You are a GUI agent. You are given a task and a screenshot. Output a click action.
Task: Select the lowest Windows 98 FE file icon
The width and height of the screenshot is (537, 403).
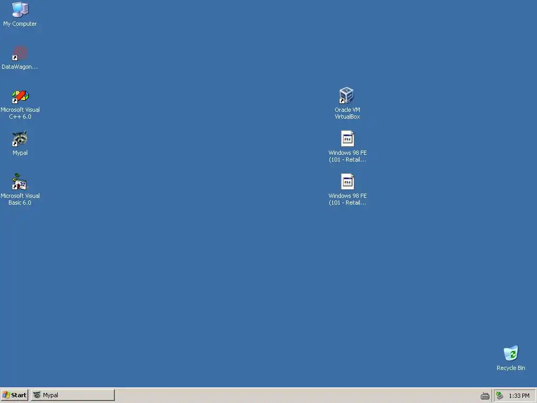coord(347,182)
